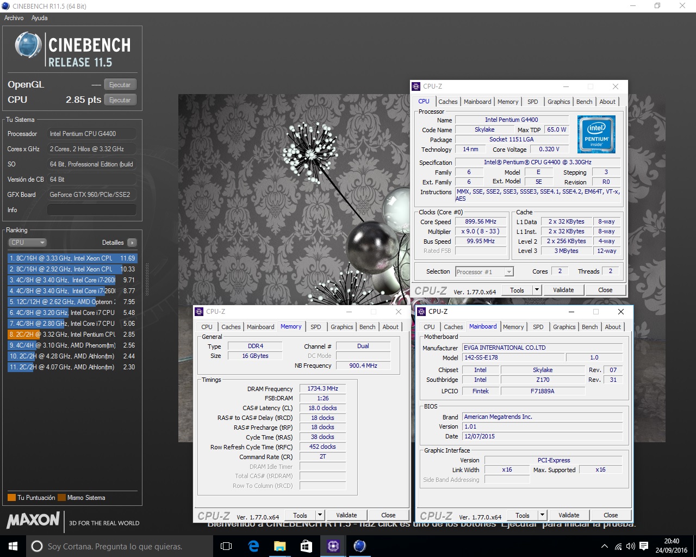Viewport: 696px width, 557px height.
Task: Click the CPU-Z icon in the Memory window title
Action: pos(199,312)
